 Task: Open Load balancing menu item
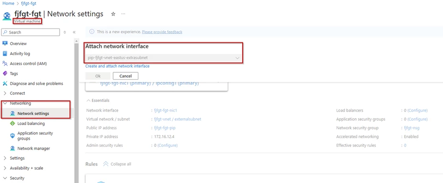click(31, 123)
